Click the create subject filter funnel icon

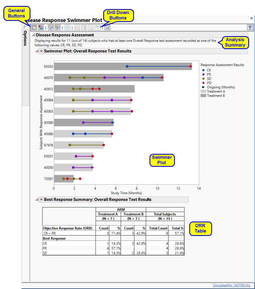pyautogui.click(x=98, y=27)
